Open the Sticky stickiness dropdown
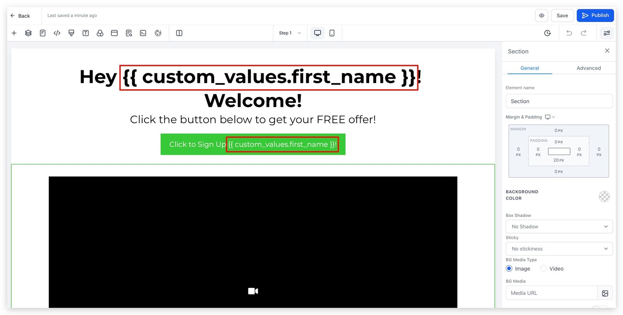623x315 pixels. tap(559, 249)
